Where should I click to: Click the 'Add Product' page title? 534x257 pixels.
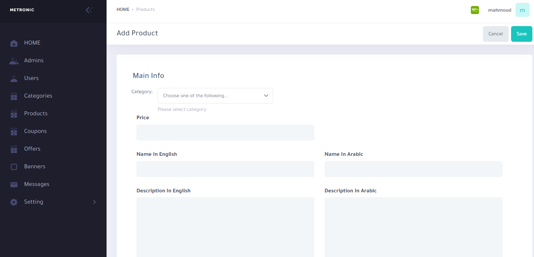click(137, 33)
